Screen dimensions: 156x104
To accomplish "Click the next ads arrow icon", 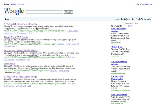I will (x=131, y=26).
